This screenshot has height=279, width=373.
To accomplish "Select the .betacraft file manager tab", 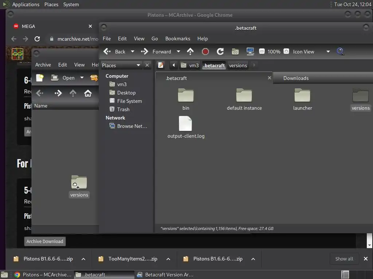I will 213,78.
